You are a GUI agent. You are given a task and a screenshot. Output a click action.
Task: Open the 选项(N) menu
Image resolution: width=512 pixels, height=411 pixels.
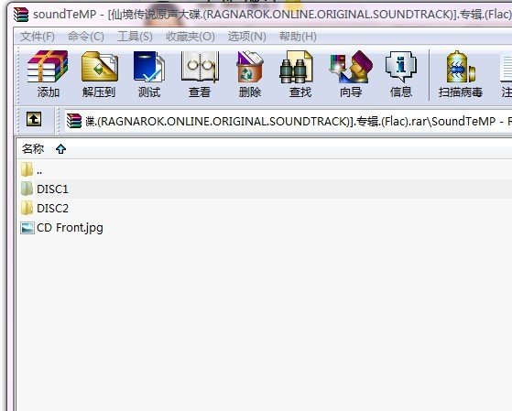pyautogui.click(x=247, y=37)
